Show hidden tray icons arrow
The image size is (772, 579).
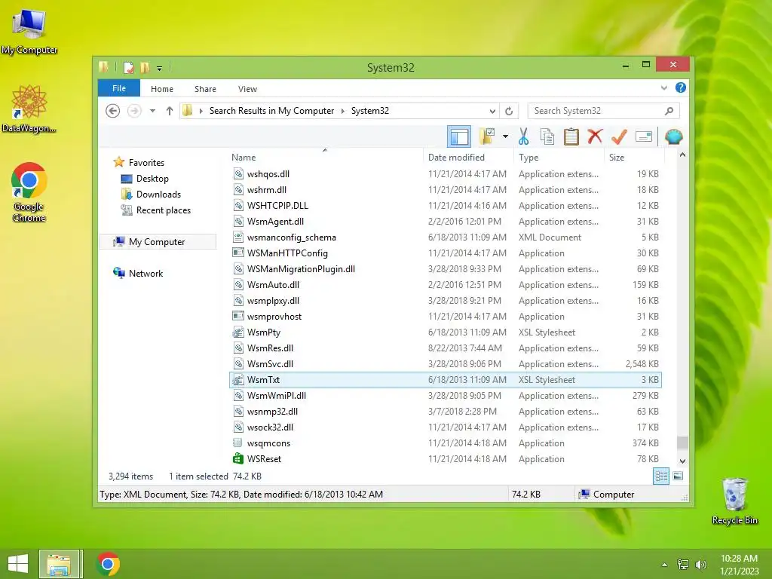click(x=664, y=565)
